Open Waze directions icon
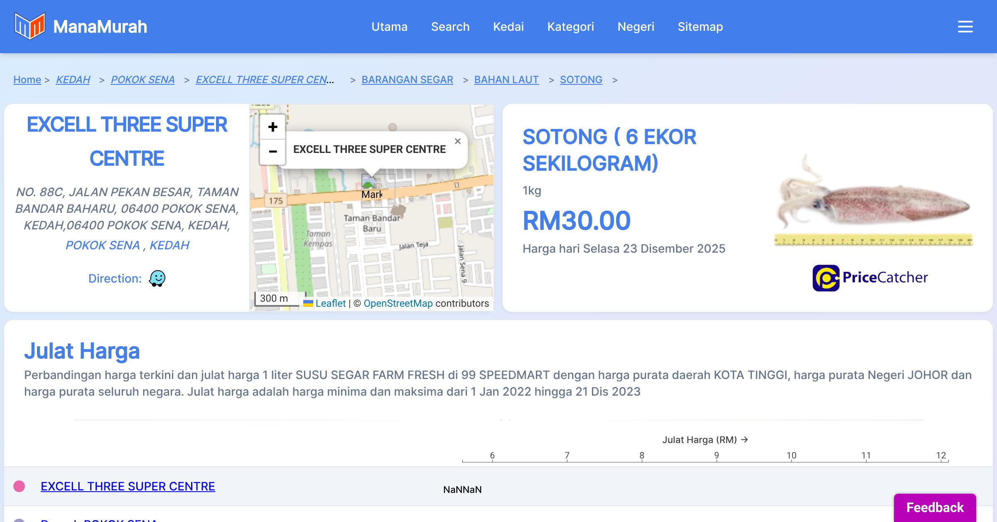Viewport: 997px width, 522px height. [157, 278]
